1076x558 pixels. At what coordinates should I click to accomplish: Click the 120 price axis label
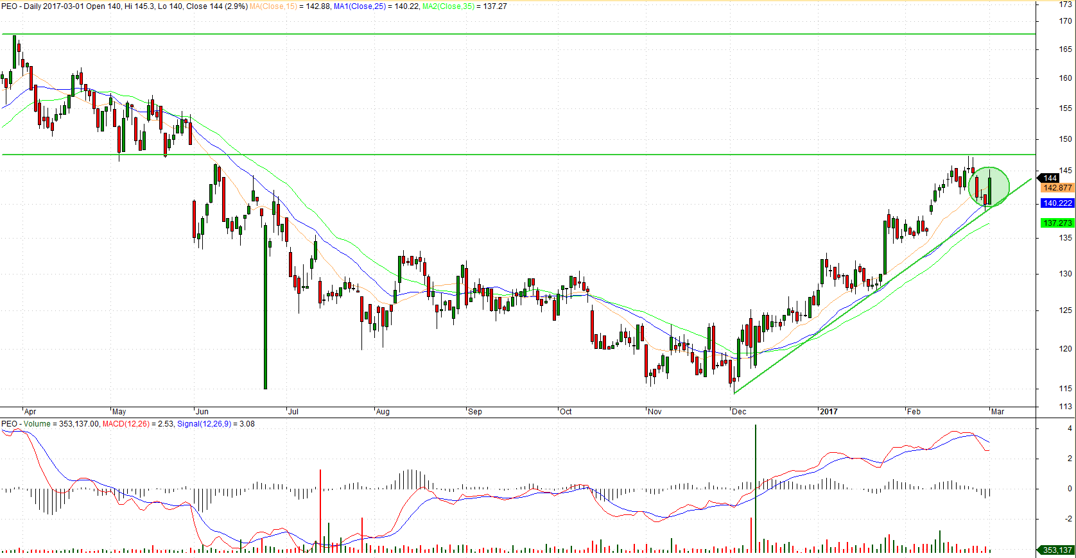pos(1066,349)
